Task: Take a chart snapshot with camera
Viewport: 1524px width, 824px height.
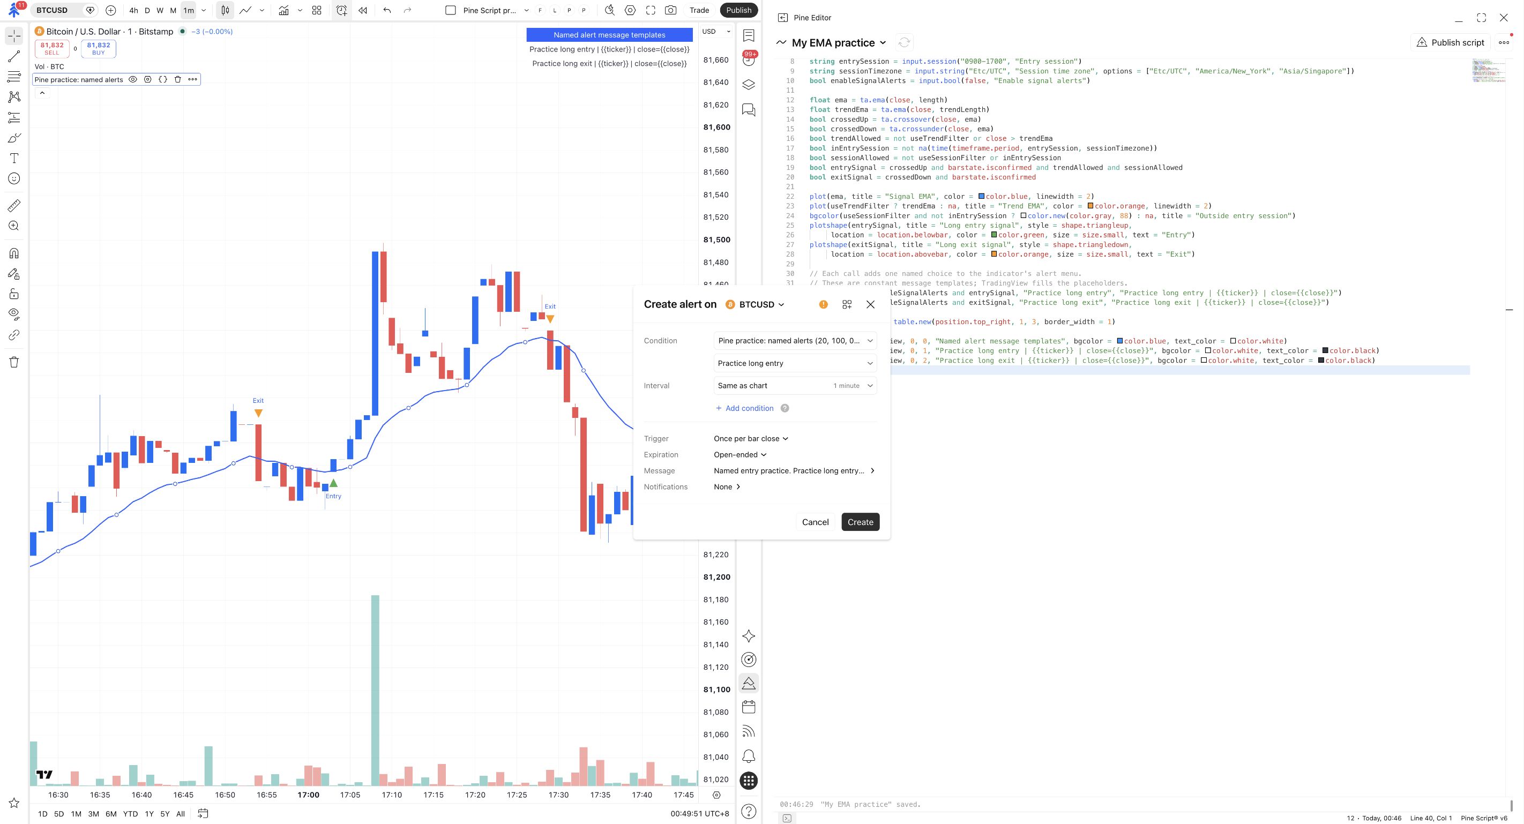Action: pos(670,10)
